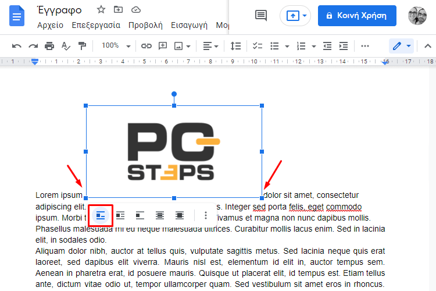Image resolution: width=436 pixels, height=291 pixels.
Task: Expand bulleted list options arrow
Action: tap(287, 46)
